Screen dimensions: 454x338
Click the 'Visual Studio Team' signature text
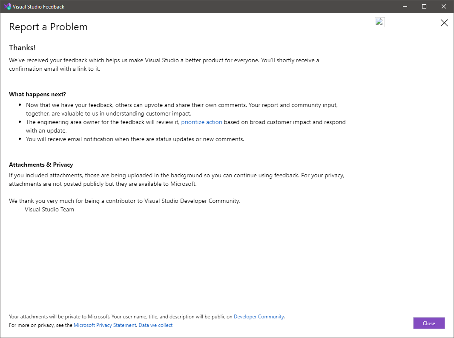point(49,209)
